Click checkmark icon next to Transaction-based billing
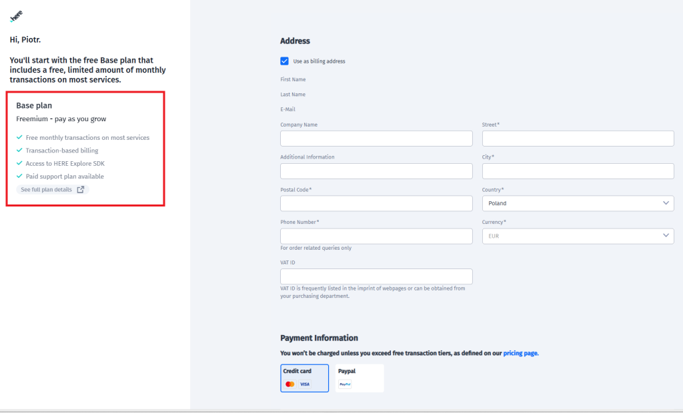This screenshot has height=413, width=683. (19, 151)
